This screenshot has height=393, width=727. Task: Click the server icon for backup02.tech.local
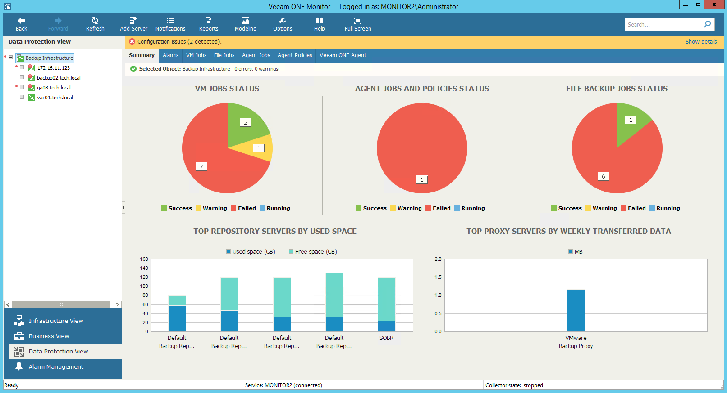(x=32, y=78)
